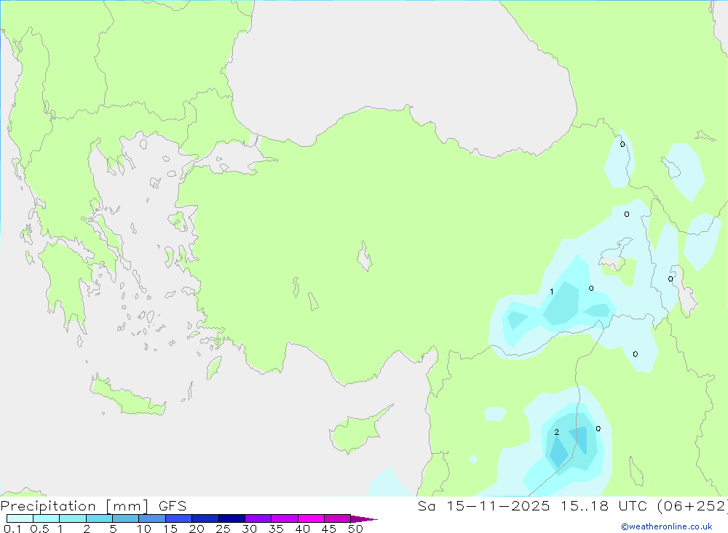Viewport: 728px width, 533px height.
Task: Pick the 15–20 mm legend swatch
Action: (x=179, y=518)
